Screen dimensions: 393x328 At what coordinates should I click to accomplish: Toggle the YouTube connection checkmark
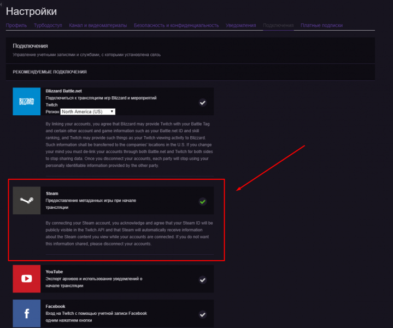pyautogui.click(x=203, y=280)
